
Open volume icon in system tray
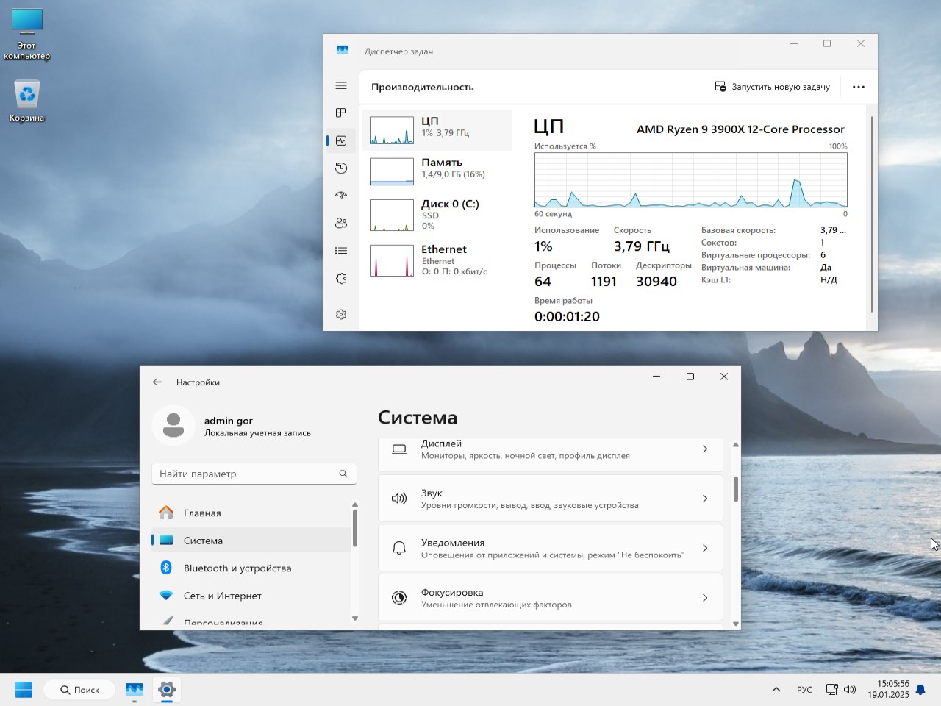click(850, 690)
